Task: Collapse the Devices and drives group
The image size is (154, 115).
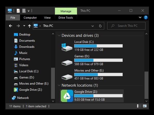Action: tap(59, 36)
